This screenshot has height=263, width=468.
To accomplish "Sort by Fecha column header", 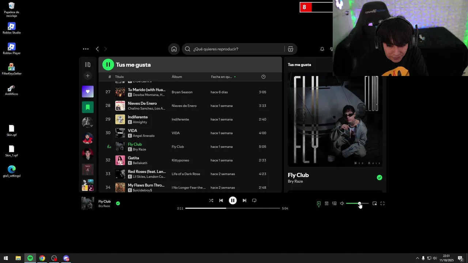I will coord(223,77).
